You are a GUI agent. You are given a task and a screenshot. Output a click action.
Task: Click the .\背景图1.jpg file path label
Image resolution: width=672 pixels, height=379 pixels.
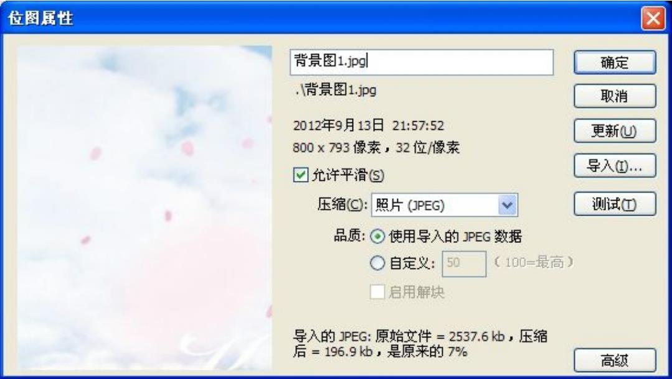(x=336, y=90)
